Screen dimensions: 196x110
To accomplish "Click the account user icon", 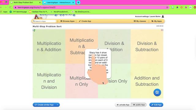I will coord(163,16).
